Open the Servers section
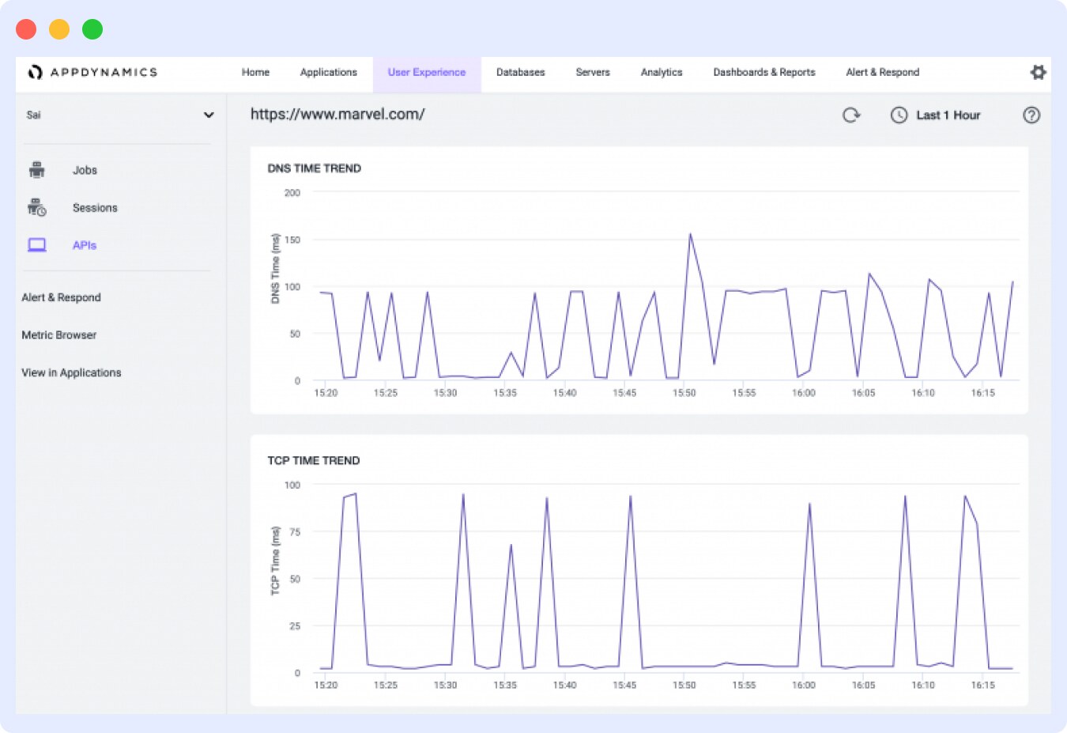 (x=593, y=72)
